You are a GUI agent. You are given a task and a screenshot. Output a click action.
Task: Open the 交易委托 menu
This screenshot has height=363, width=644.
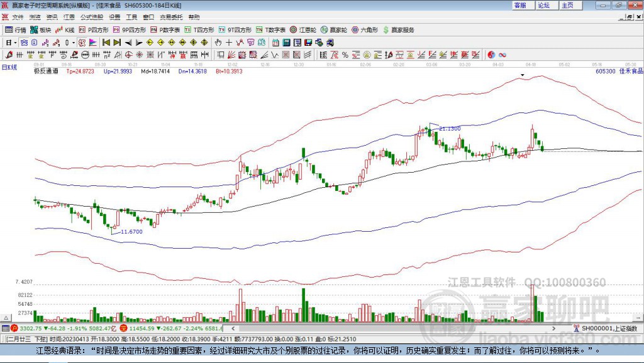(171, 17)
